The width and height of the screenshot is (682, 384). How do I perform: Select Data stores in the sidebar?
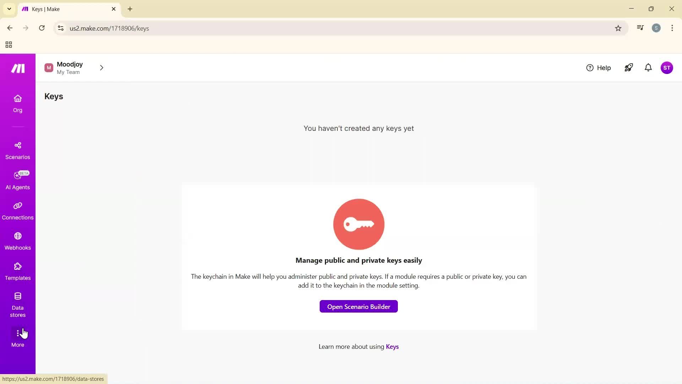pos(17,304)
